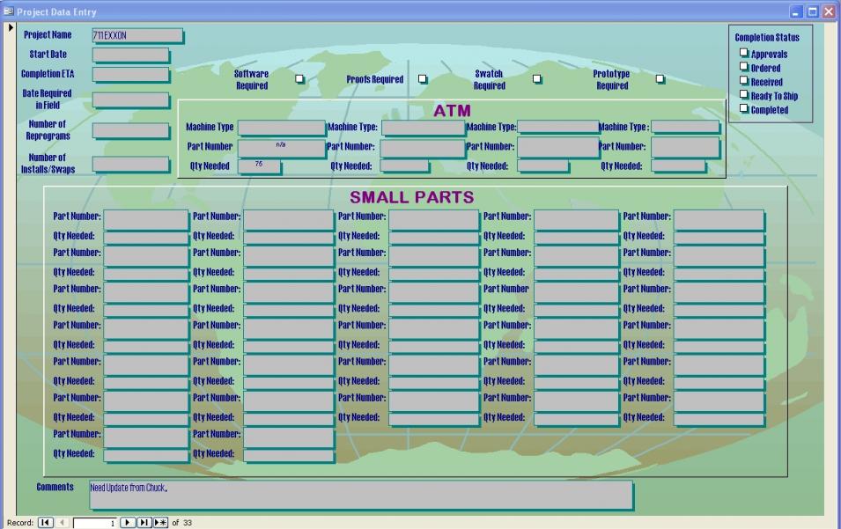Toggle the Received status checkbox
841x529 pixels.
[x=744, y=80]
